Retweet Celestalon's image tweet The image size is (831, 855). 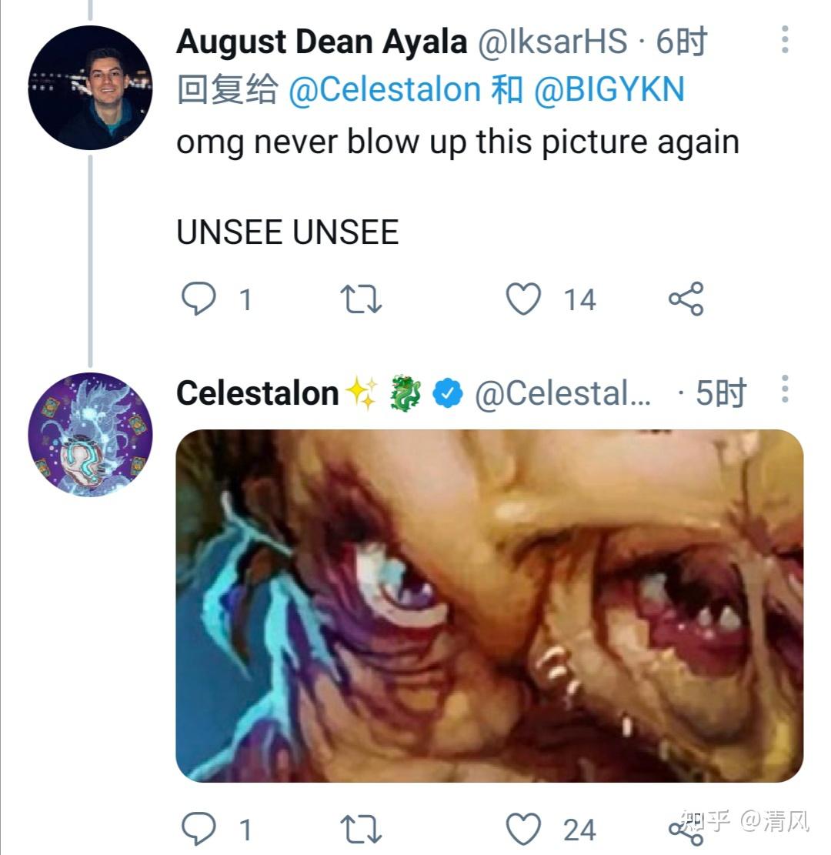point(361,830)
